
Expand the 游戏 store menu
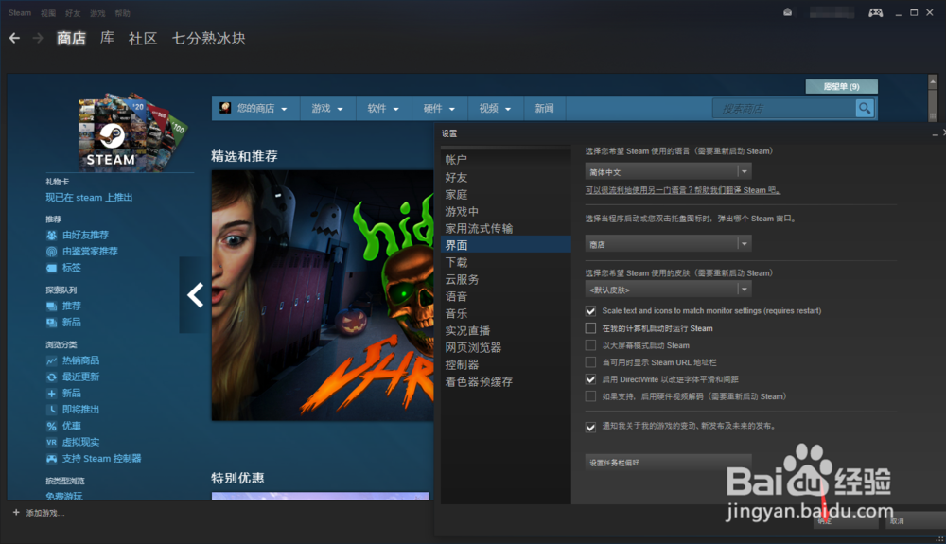point(327,109)
